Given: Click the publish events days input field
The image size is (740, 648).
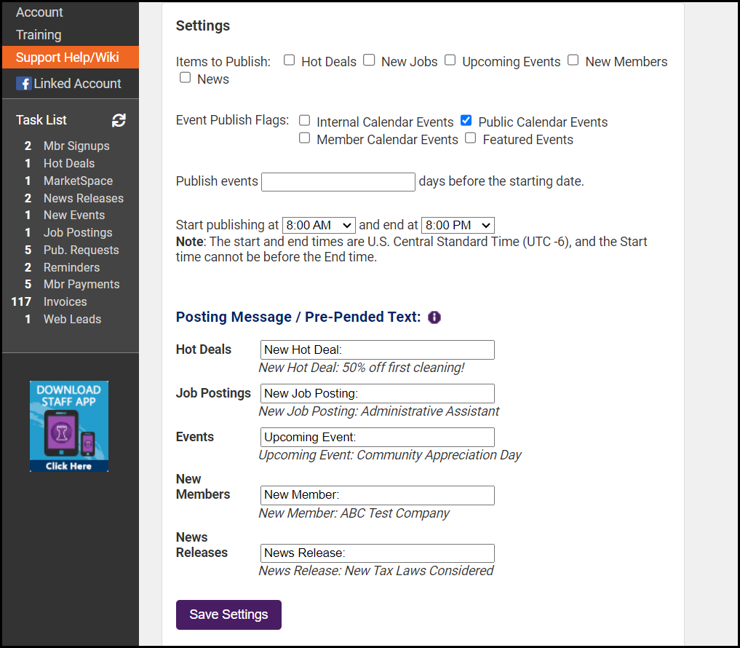Looking at the screenshot, I should 338,182.
